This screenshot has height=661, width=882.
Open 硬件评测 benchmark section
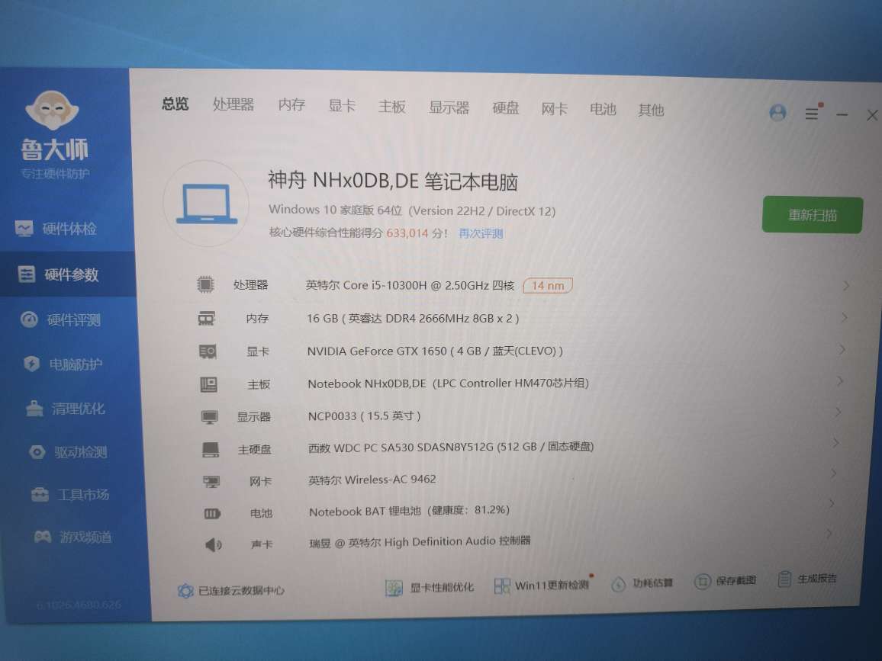pyautogui.click(x=61, y=319)
